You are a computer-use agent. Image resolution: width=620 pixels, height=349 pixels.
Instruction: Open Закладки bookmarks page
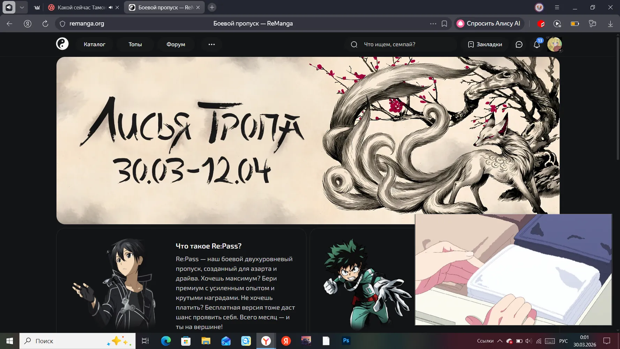[485, 44]
